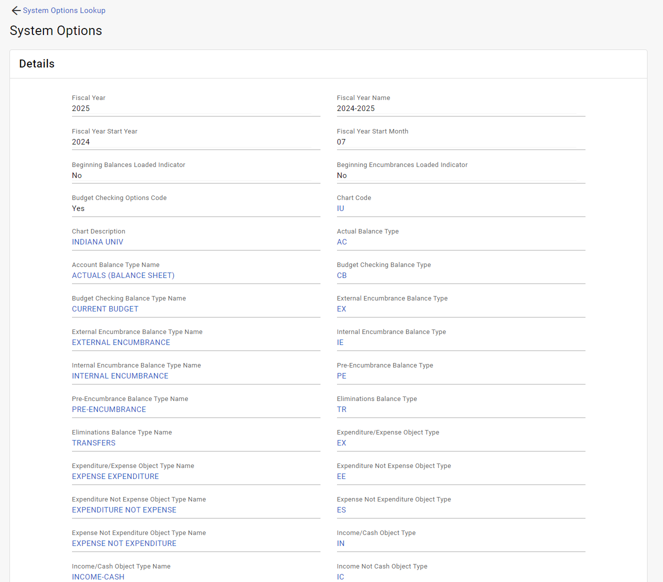Select the Fiscal Year Start Month value 07

[x=341, y=142]
